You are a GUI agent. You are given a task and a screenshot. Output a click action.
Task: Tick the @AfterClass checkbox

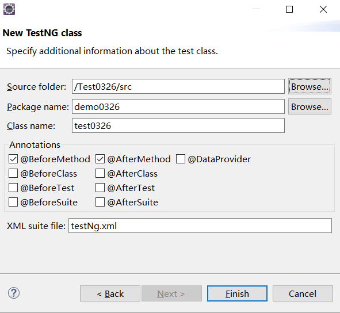100,173
